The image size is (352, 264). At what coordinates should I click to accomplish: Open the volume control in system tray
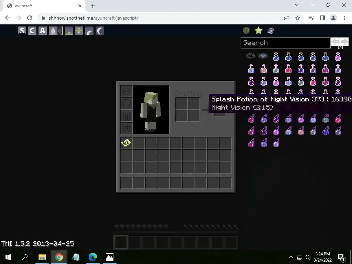(308, 257)
